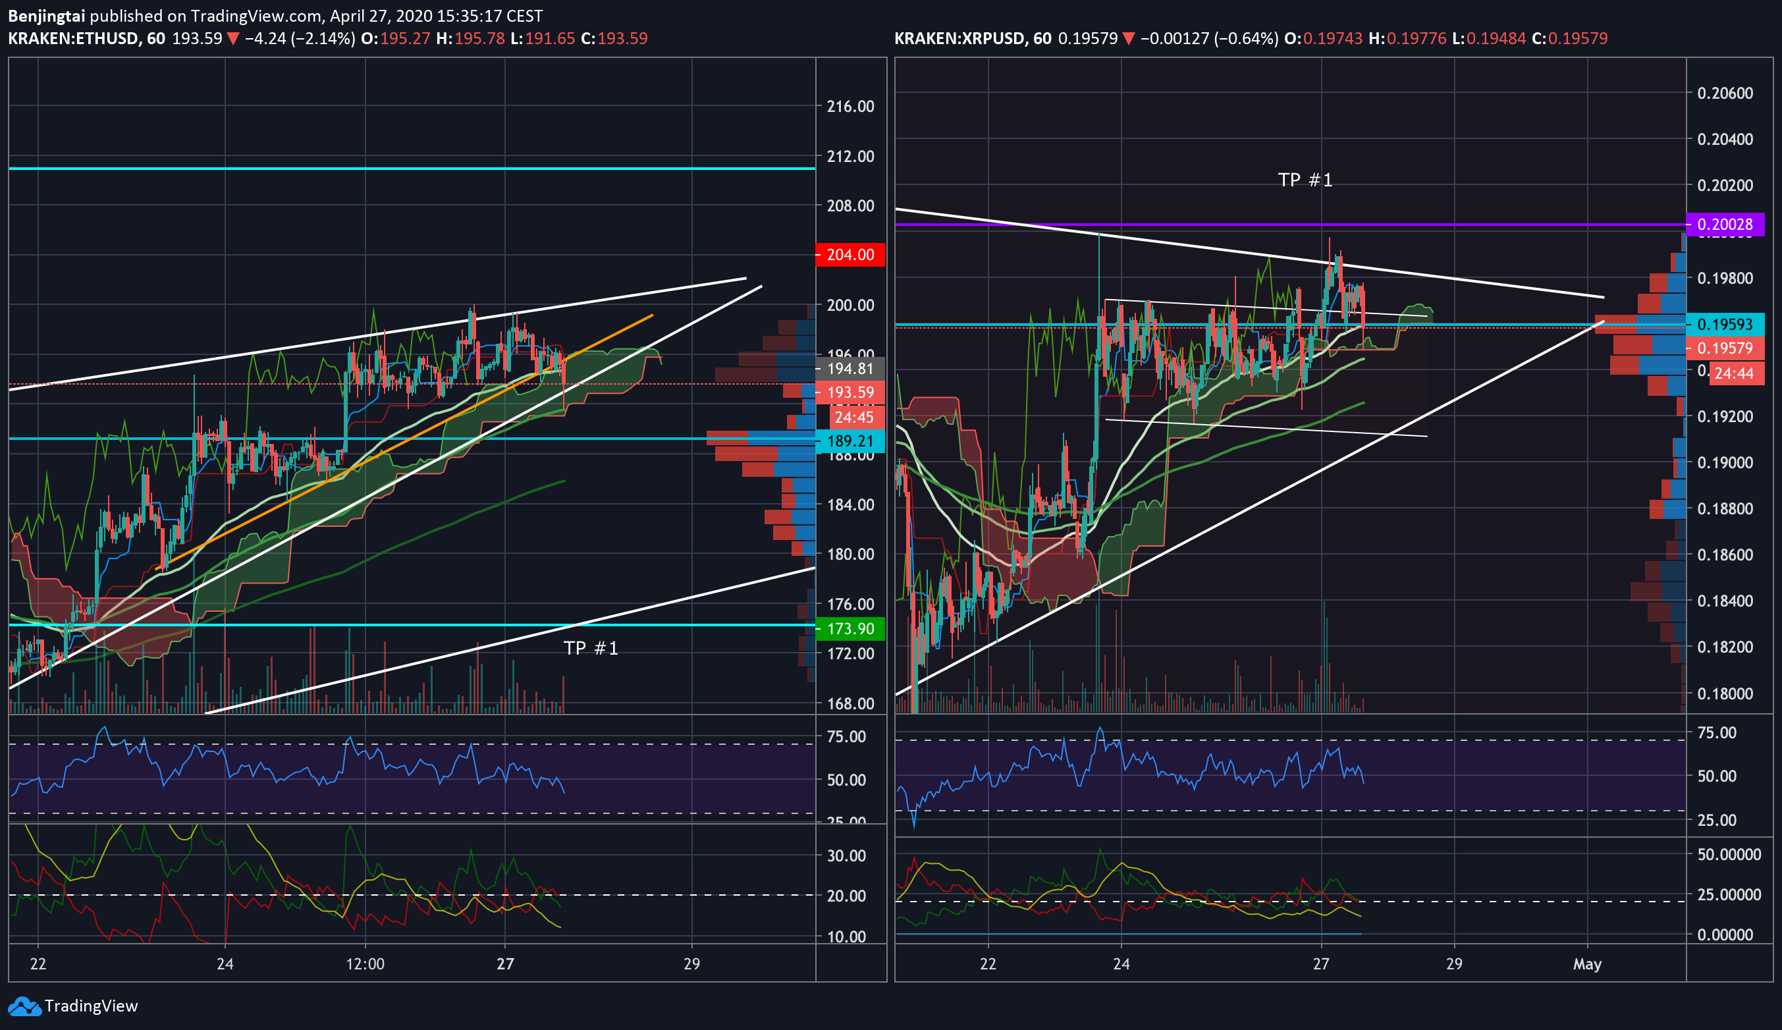The image size is (1782, 1030).
Task: Click the 12:00 label on ETH time axis
Action: (365, 963)
